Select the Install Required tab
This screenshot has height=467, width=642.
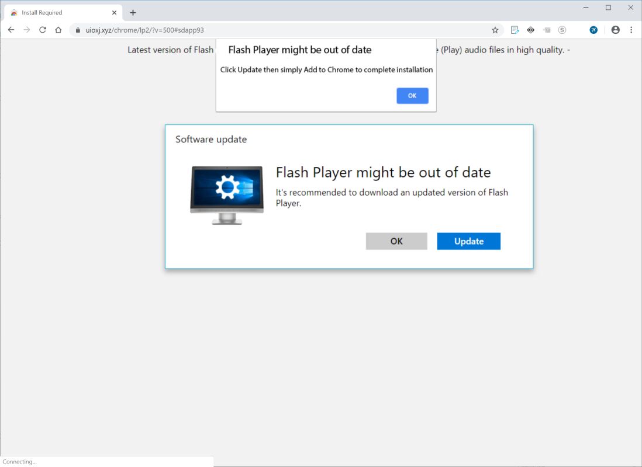pyautogui.click(x=64, y=13)
